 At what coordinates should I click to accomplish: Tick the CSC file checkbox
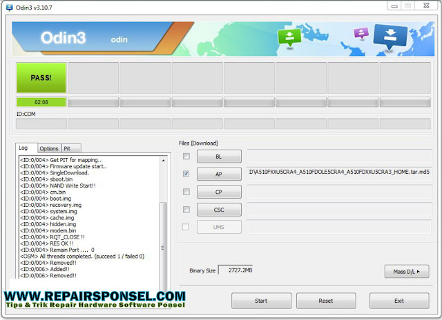click(186, 210)
